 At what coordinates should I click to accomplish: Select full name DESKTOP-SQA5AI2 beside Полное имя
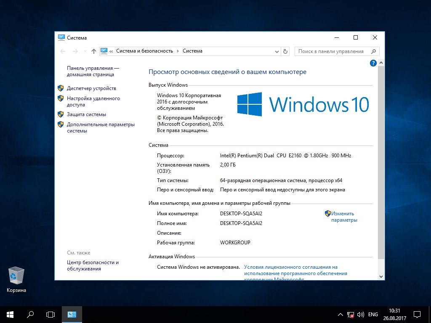pos(241,223)
